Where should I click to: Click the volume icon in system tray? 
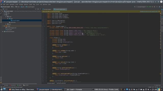pyautogui.click(x=148, y=89)
